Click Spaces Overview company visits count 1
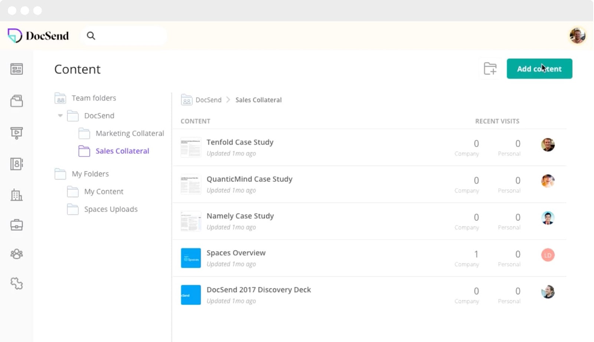 coord(476,254)
